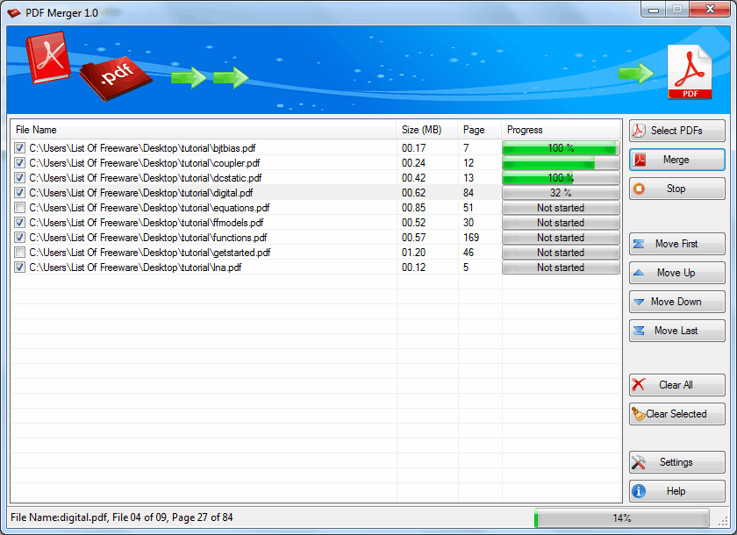Click the red PDF book icon in banner

48,57
